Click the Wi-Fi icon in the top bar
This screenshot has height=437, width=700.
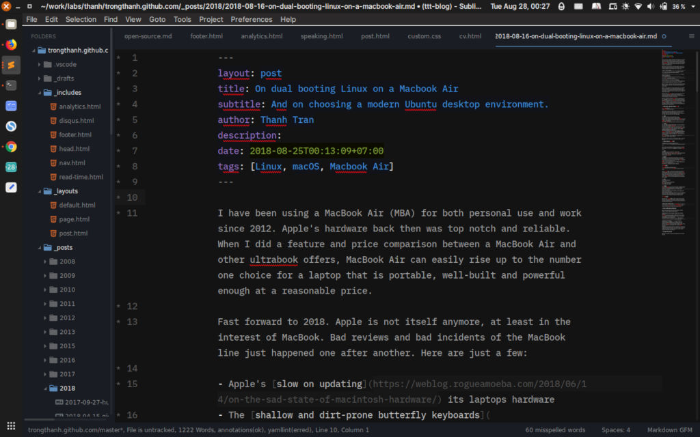coord(639,6)
